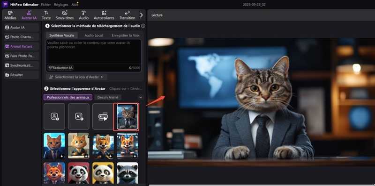Open the Transition tab
Image resolution: width=375 pixels, height=186 pixels.
coord(127,15)
